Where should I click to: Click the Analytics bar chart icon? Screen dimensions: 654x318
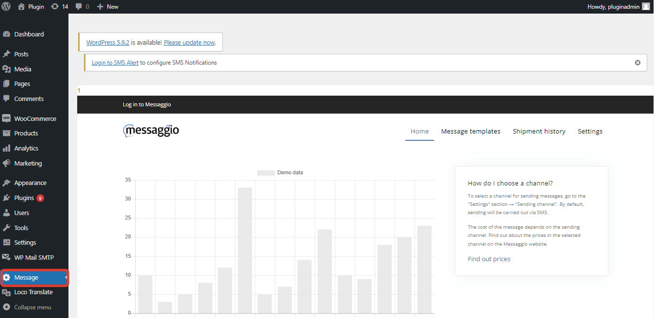click(x=6, y=148)
